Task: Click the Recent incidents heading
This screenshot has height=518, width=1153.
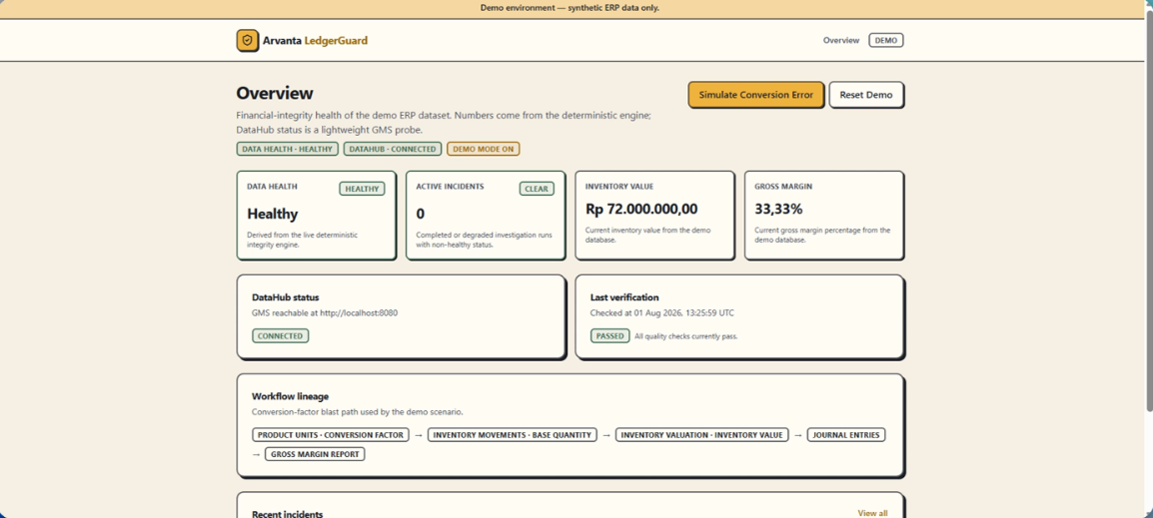Action: [287, 514]
